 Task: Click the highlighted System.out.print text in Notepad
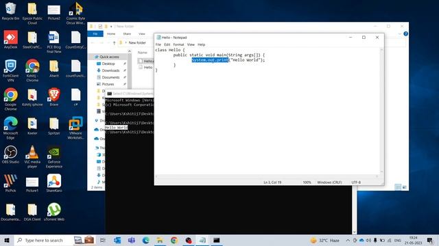210,60
